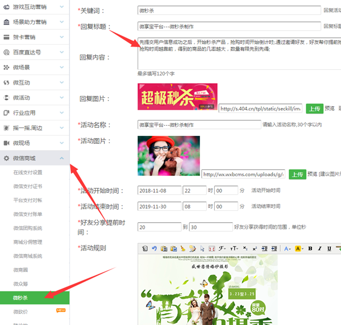Click the 上传 button beside the activity image URL

(296, 174)
